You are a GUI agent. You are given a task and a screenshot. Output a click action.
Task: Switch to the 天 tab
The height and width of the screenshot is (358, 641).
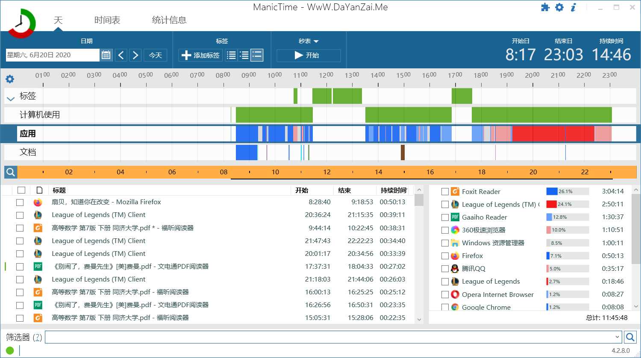click(58, 20)
